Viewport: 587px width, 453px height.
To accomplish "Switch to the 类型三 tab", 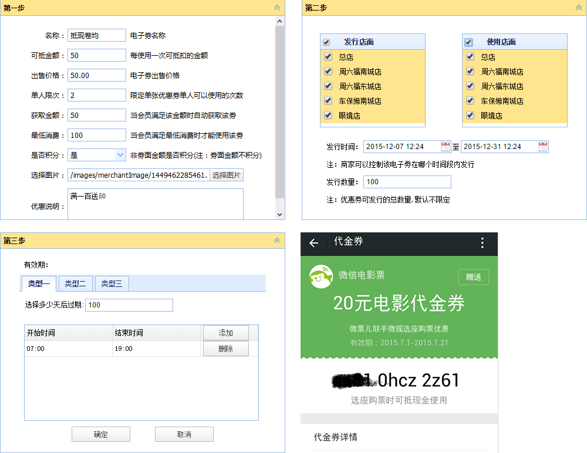I will click(x=112, y=283).
